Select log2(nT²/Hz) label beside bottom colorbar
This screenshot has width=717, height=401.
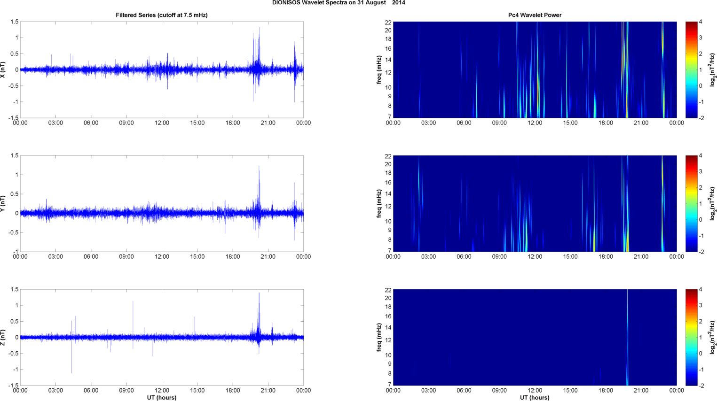pyautogui.click(x=713, y=337)
